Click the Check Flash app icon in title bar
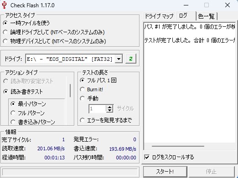Screen dimensions: 238x178 4,5
